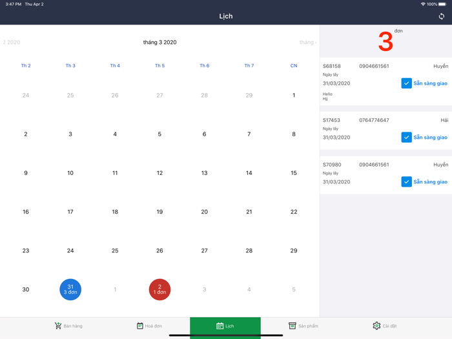The image size is (452, 339).
Task: Select March 20 on calendar
Action: 205,212
